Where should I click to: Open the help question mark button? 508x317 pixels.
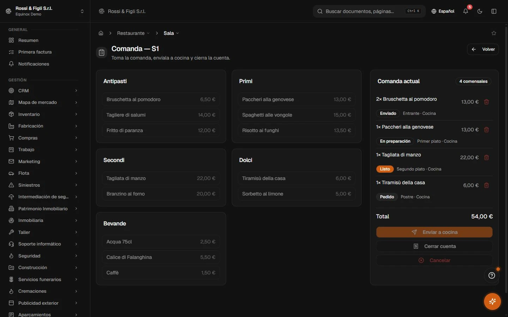tap(492, 275)
